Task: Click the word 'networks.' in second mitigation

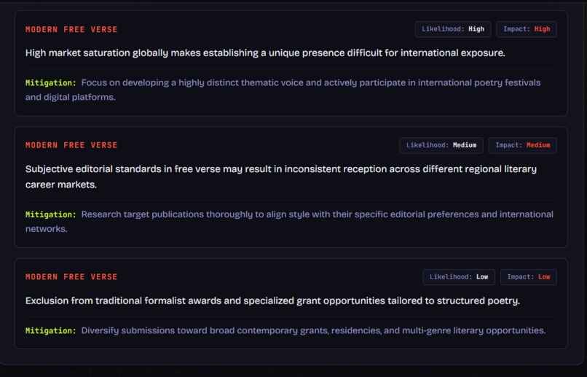Action: click(47, 229)
